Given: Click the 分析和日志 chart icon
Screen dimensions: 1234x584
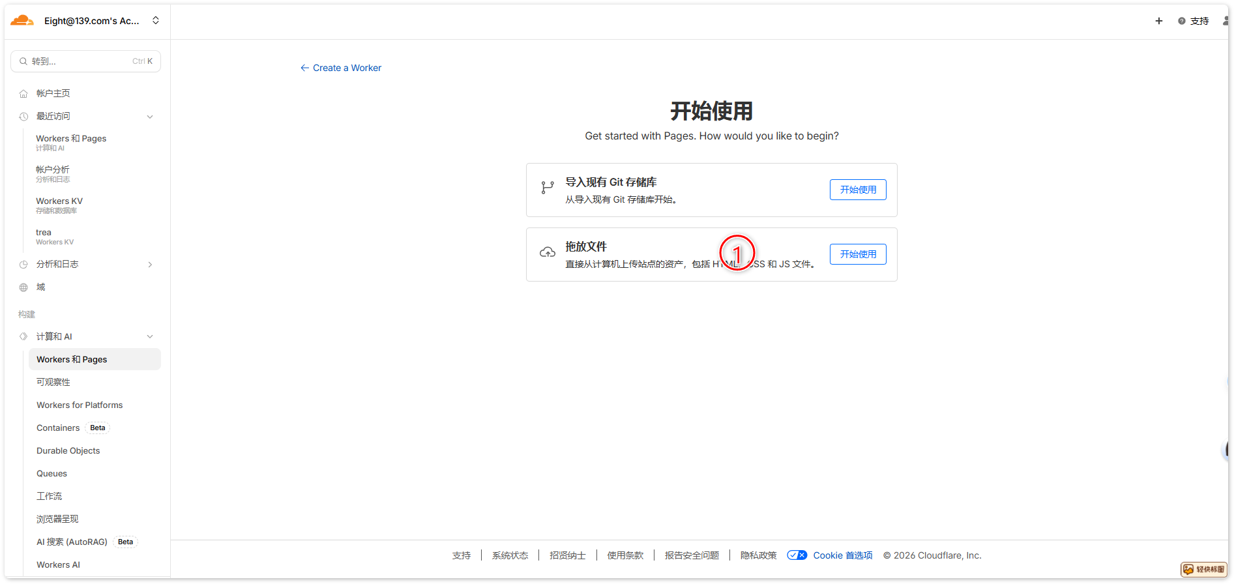Looking at the screenshot, I should click(x=23, y=265).
